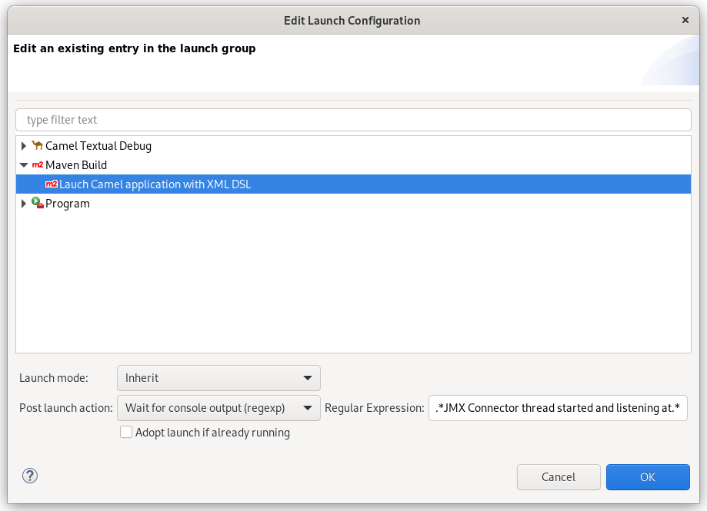The width and height of the screenshot is (707, 511).
Task: Select the Camel Textual Debug entry
Action: coord(98,145)
